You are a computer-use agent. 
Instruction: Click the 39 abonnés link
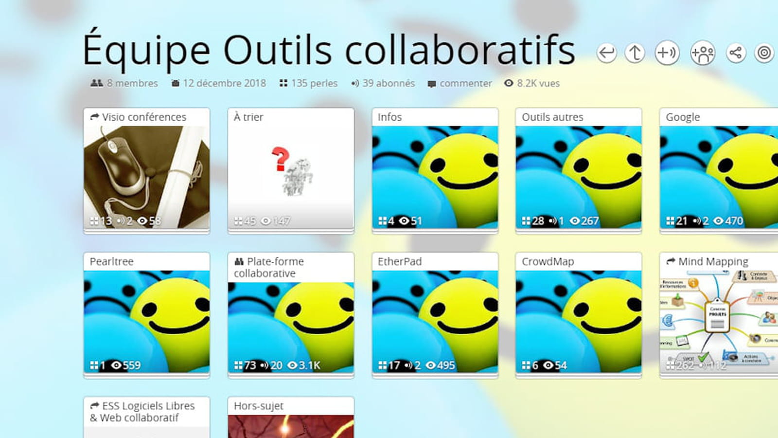click(389, 83)
